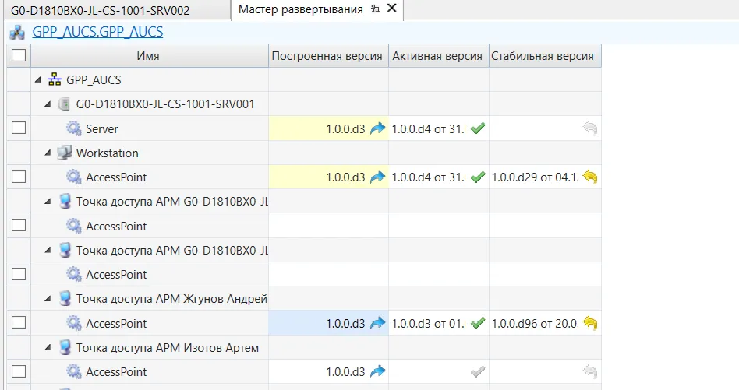Click blue deploy arrow in Изотов Артем AccessPoint row
Viewport: 739px width, 390px height.
pyautogui.click(x=377, y=371)
